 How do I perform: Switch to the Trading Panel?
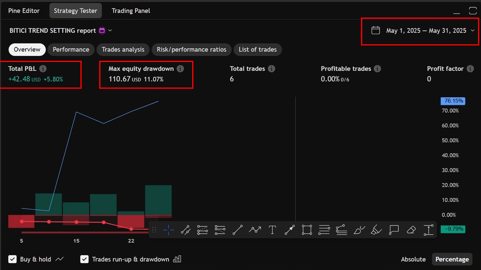pos(131,10)
